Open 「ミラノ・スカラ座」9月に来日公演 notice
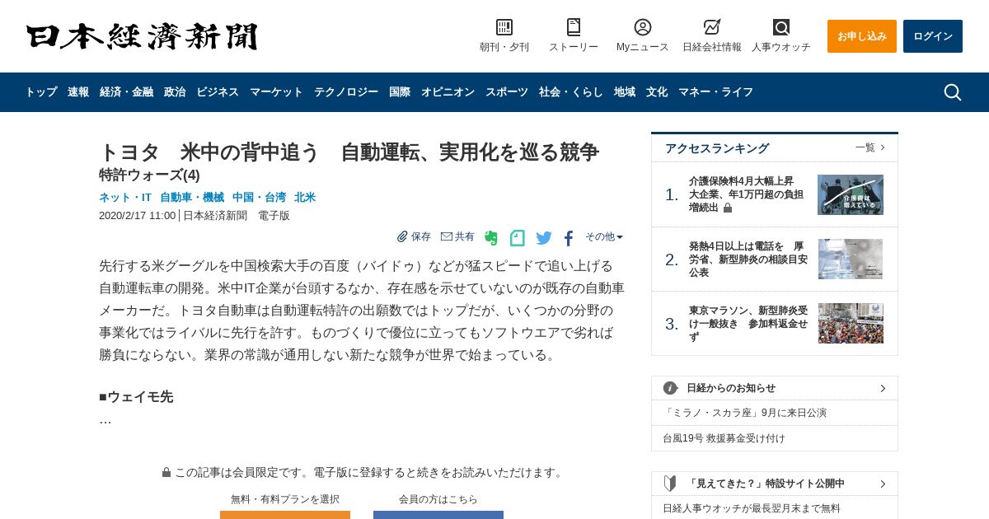This screenshot has height=519, width=989. click(745, 413)
